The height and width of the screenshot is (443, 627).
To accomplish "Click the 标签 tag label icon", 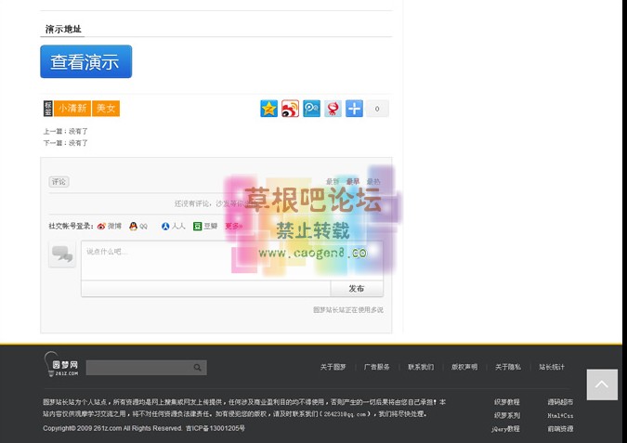I will 48,109.
